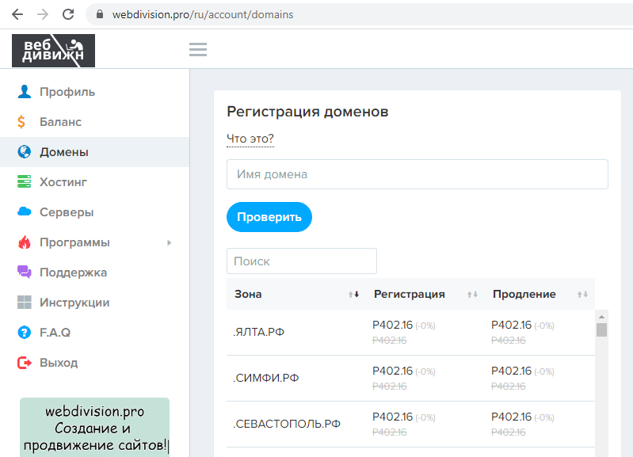Image resolution: width=633 pixels, height=457 pixels.
Task: Click the Domains globe icon
Action: pos(24,152)
